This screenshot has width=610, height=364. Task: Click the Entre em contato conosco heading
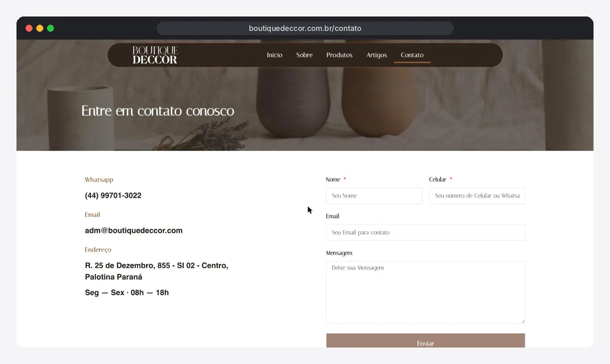click(157, 111)
